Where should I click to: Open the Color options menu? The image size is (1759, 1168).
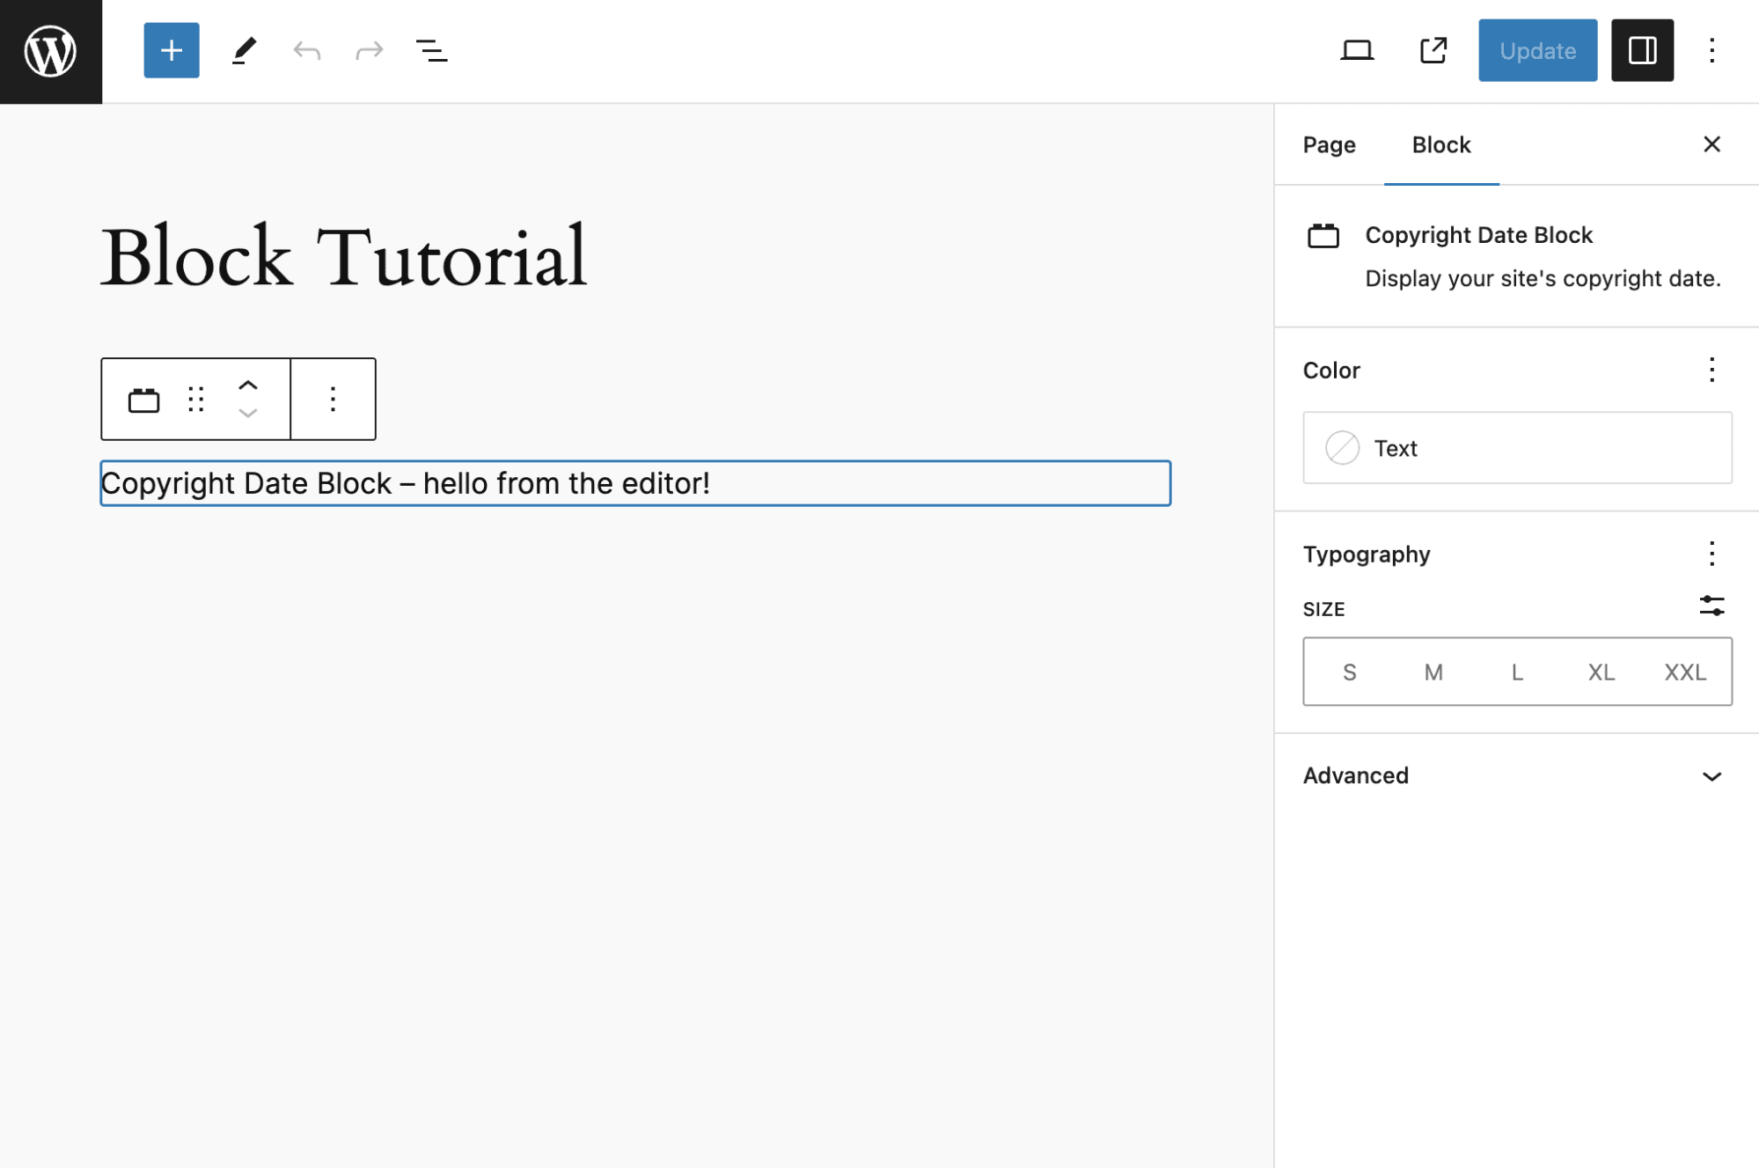[x=1711, y=370]
